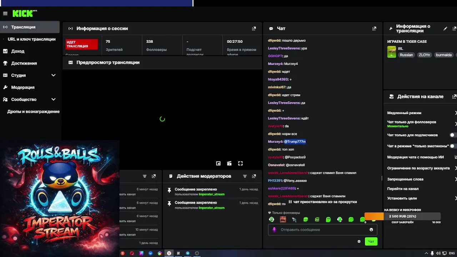Expand the Сообщество sidebar section
This screenshot has height=257, width=457.
pyautogui.click(x=54, y=100)
